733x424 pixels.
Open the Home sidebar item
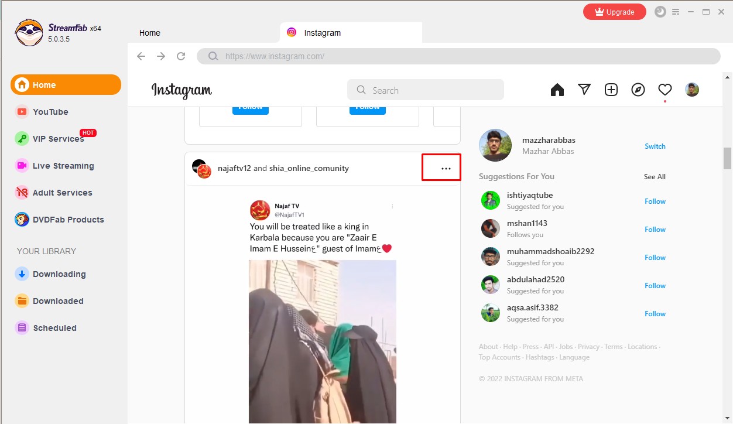click(x=66, y=85)
